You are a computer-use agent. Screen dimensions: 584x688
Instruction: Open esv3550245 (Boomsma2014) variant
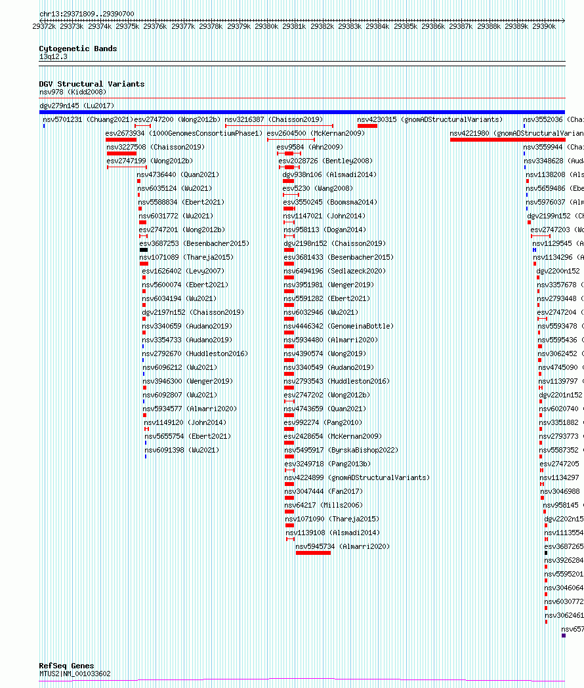point(330,202)
